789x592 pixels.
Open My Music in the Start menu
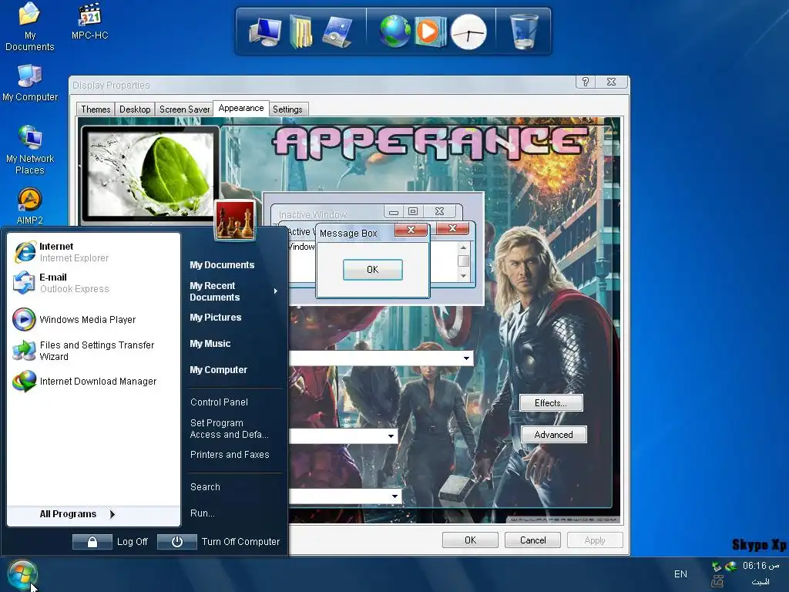(210, 343)
